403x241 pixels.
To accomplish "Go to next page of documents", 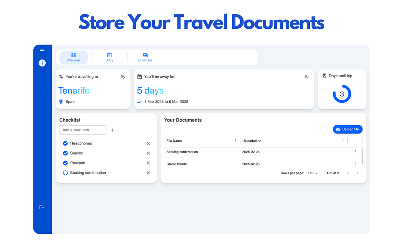I will (x=358, y=173).
